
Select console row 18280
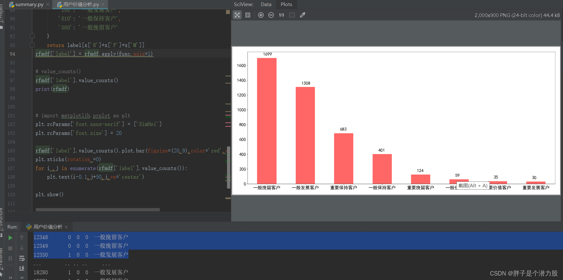[x=81, y=272]
